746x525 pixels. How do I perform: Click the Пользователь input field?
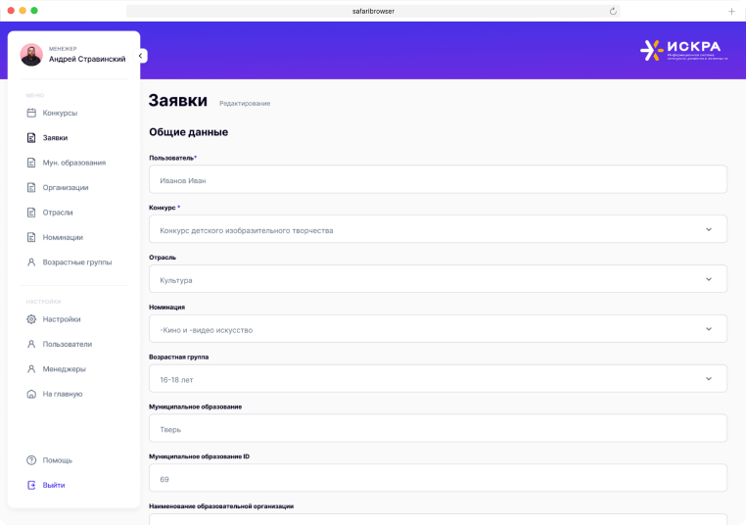click(438, 180)
